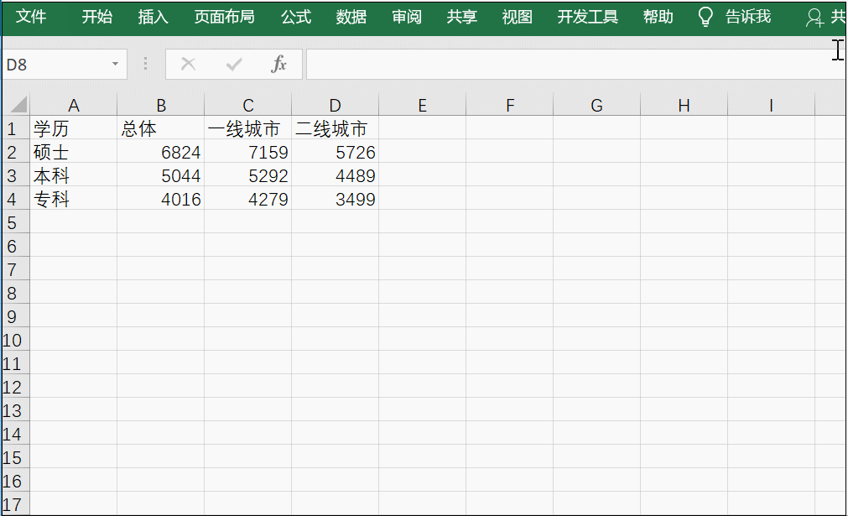Expand the Name Box dropdown arrow
This screenshot has height=516, width=848.
[115, 64]
